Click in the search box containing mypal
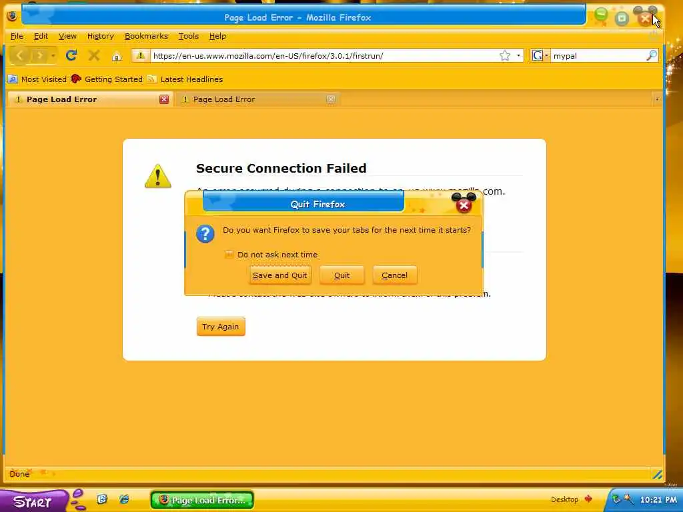The width and height of the screenshot is (683, 512). pos(598,56)
